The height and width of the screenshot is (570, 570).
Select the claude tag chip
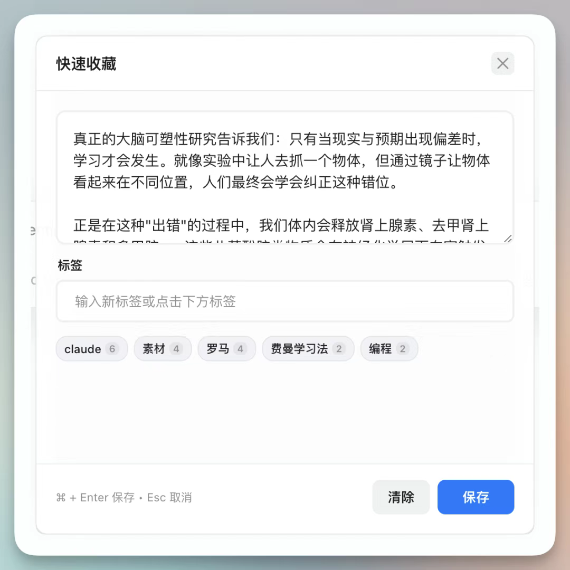coord(92,349)
